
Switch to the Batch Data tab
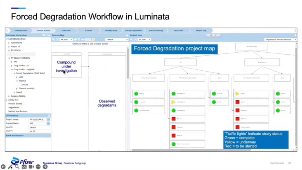pyautogui.click(x=178, y=31)
